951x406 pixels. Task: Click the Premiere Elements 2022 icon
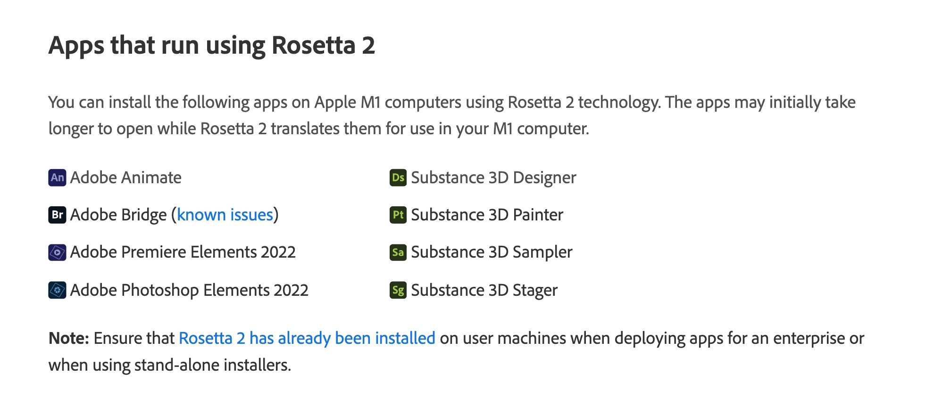pos(57,252)
